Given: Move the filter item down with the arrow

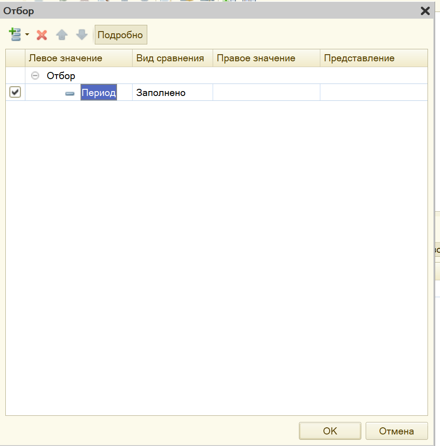Looking at the screenshot, I should click(82, 35).
